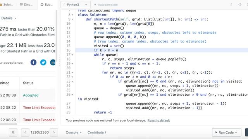This screenshot has width=248, height=139.
Task: Collapse the for loop fold on line 21
Action: pyautogui.click(x=72, y=73)
